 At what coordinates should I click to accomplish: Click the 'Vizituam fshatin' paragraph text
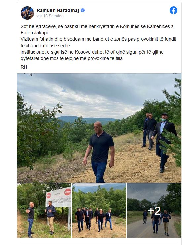(x=98, y=42)
